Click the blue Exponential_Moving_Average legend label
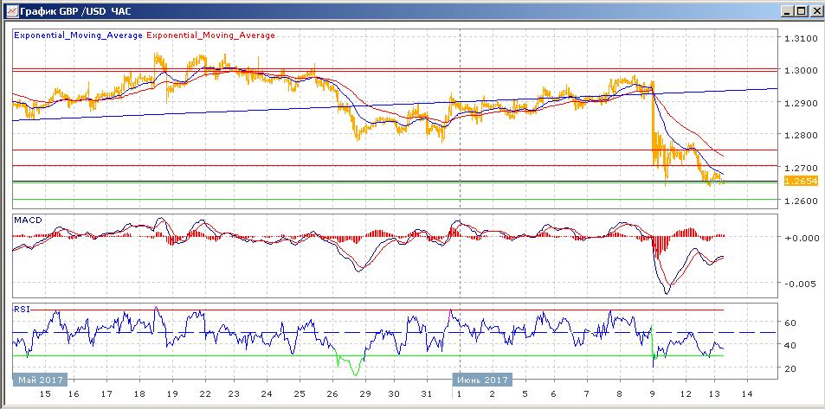This screenshot has height=409, width=825. point(78,35)
